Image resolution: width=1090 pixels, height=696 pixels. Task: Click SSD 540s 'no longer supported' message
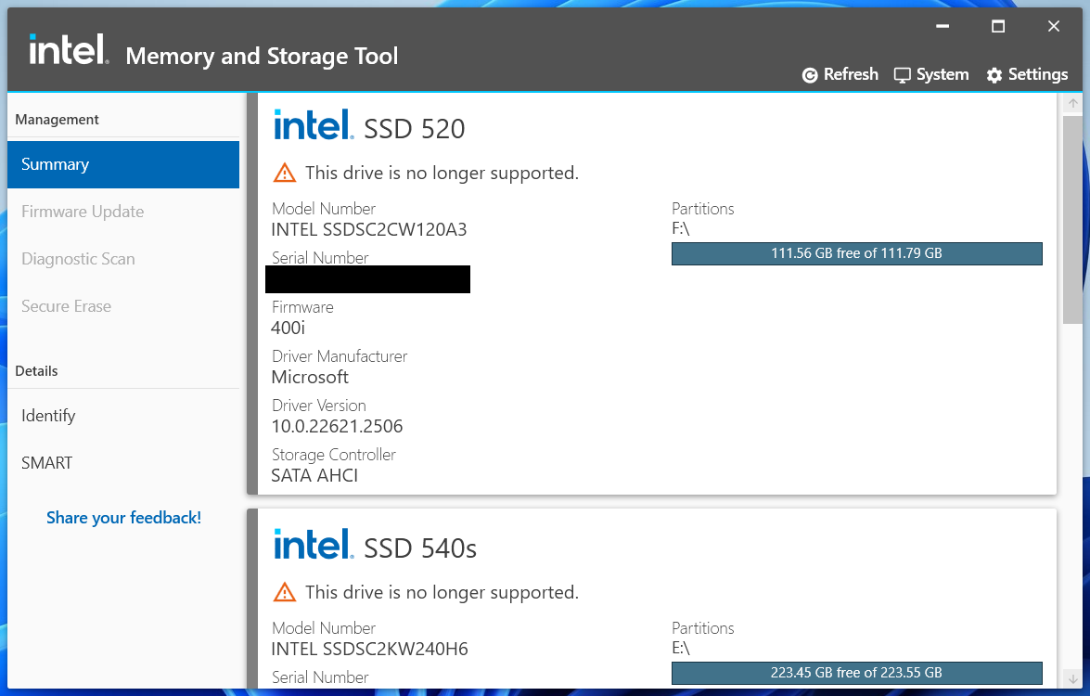442,592
